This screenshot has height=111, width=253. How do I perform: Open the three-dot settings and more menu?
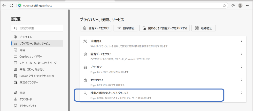pos(248,6)
